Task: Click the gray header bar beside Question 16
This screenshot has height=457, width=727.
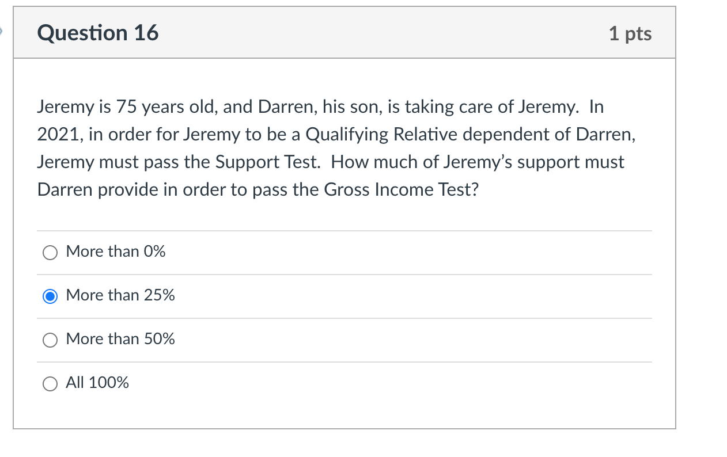Action: coord(380,33)
